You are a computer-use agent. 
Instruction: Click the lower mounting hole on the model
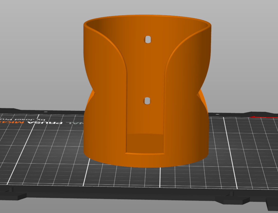pos(147,101)
